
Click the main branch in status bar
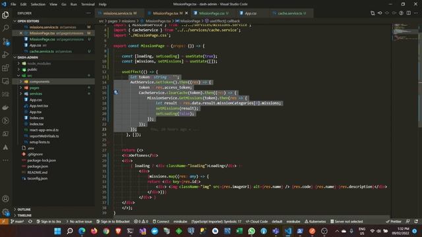pyautogui.click(x=17, y=221)
